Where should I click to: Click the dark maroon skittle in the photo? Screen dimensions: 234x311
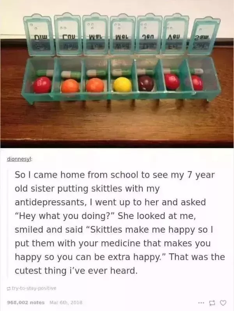pos(146,83)
